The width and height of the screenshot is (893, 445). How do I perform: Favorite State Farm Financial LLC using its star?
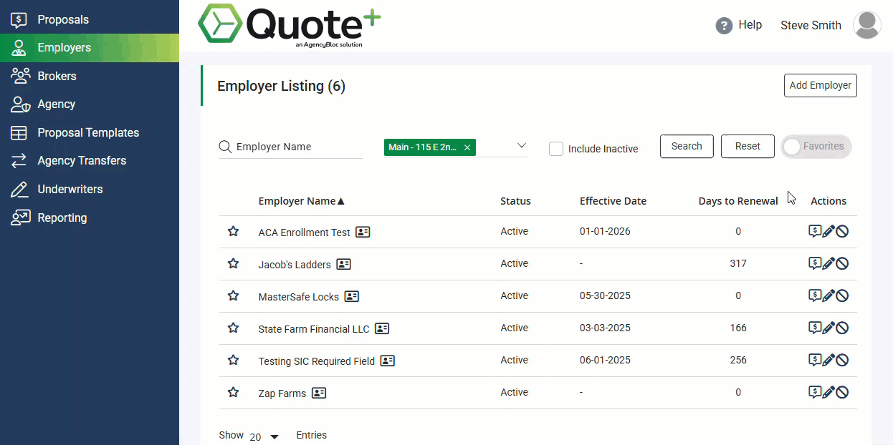(233, 327)
